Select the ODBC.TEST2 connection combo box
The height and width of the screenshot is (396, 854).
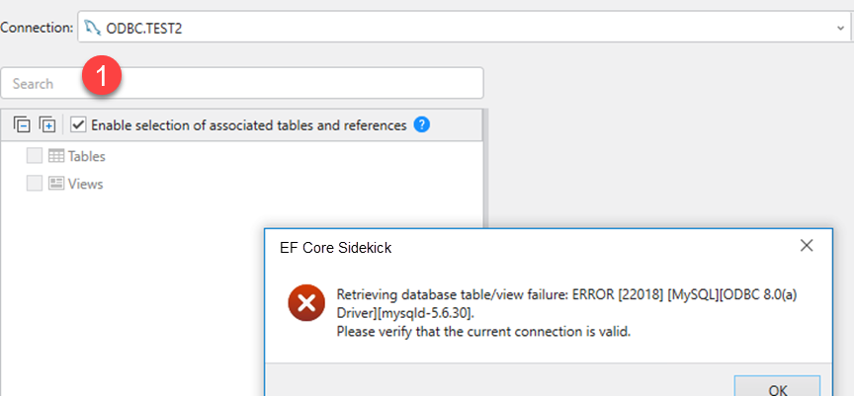coord(464,29)
